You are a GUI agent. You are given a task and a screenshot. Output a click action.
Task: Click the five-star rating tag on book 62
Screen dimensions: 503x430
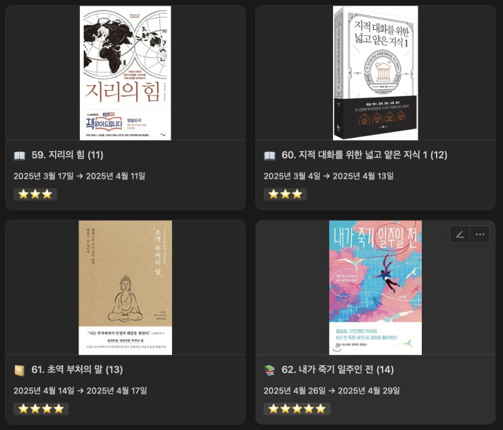coord(297,409)
